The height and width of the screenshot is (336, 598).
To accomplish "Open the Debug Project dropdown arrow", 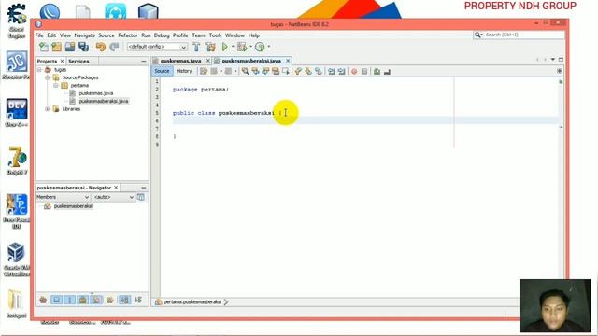I will (x=250, y=47).
